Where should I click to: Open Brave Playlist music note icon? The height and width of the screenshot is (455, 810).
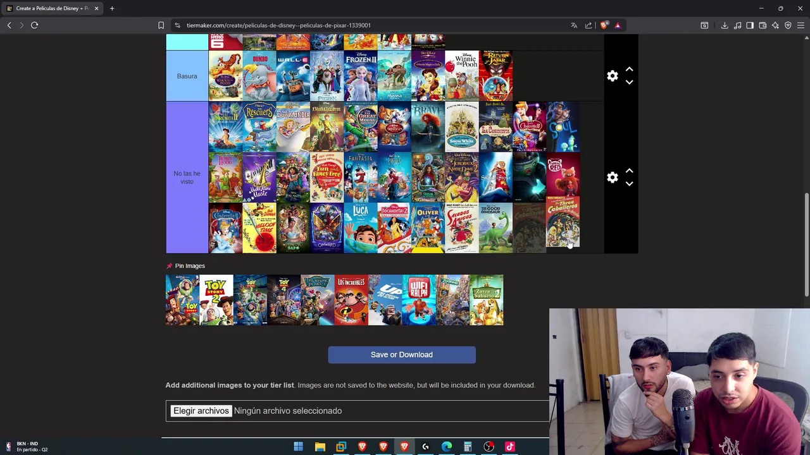[737, 25]
